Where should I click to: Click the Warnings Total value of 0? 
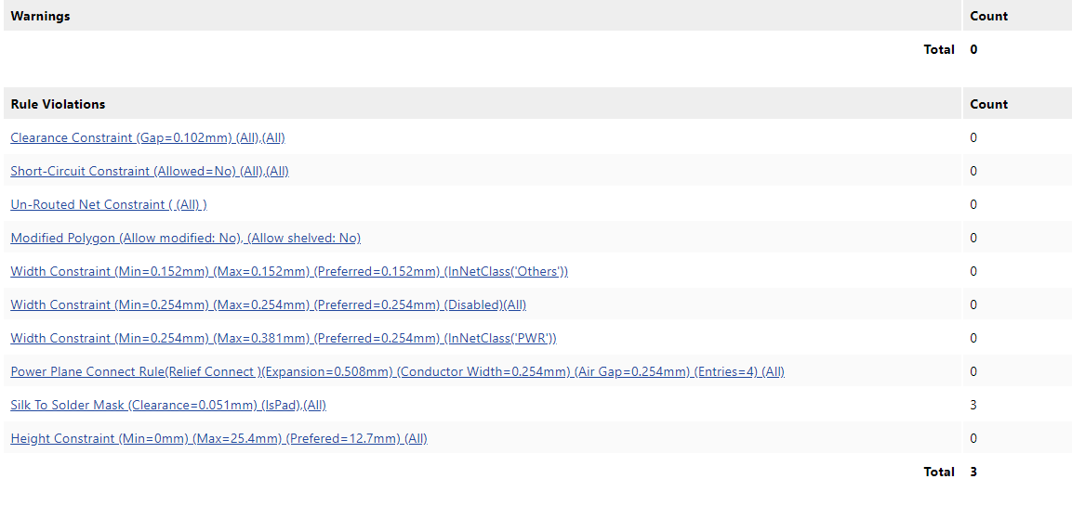pyautogui.click(x=973, y=49)
